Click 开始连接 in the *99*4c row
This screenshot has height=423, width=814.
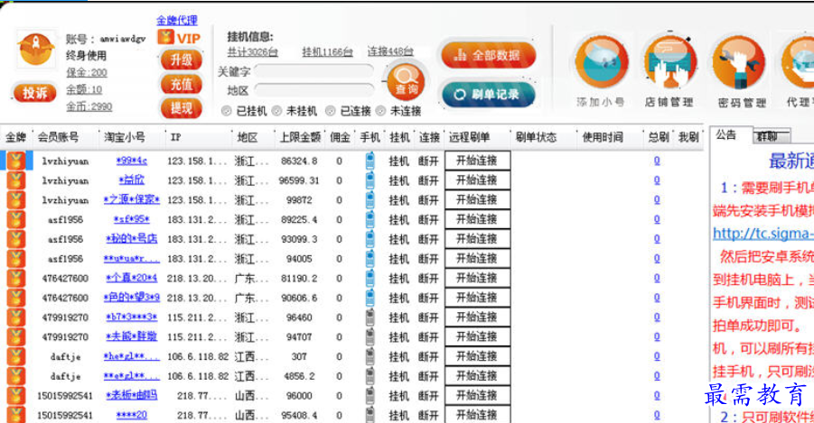[x=477, y=161]
